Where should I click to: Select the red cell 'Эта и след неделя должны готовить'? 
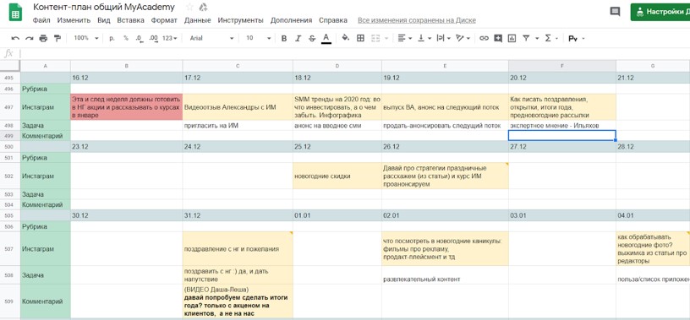126,107
